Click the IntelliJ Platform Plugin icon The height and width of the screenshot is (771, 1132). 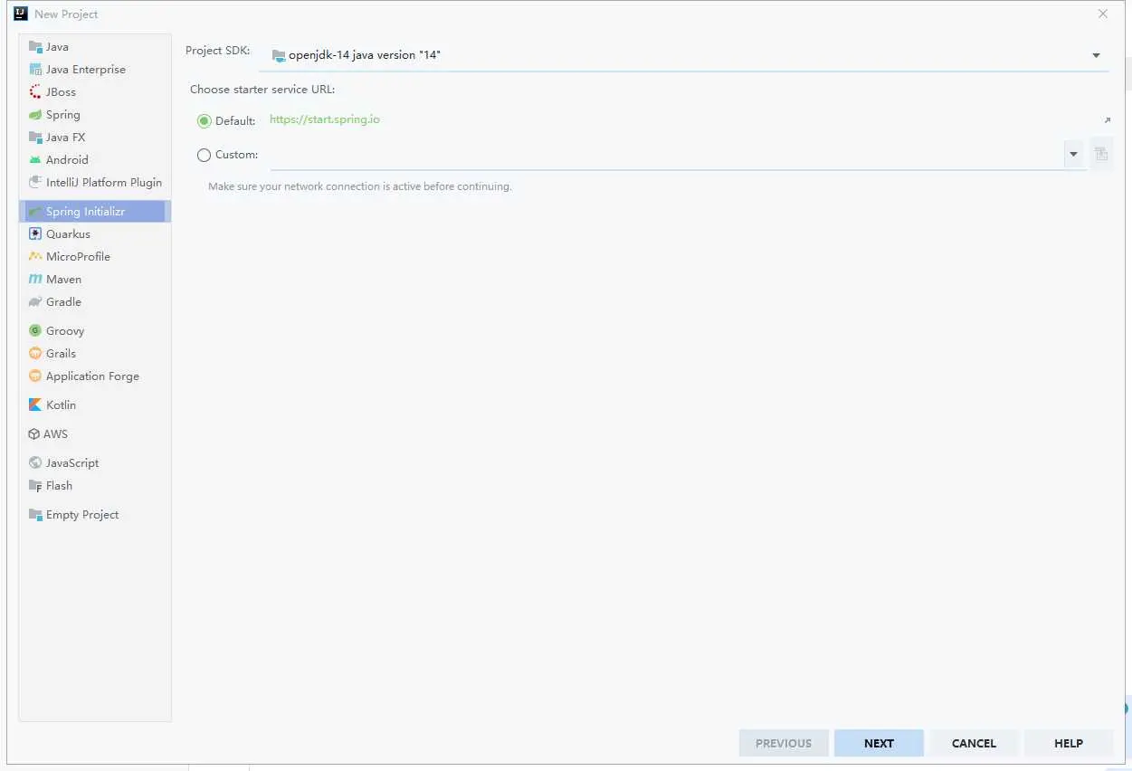tap(35, 183)
